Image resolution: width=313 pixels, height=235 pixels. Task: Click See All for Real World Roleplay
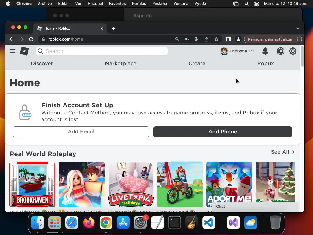283,152
